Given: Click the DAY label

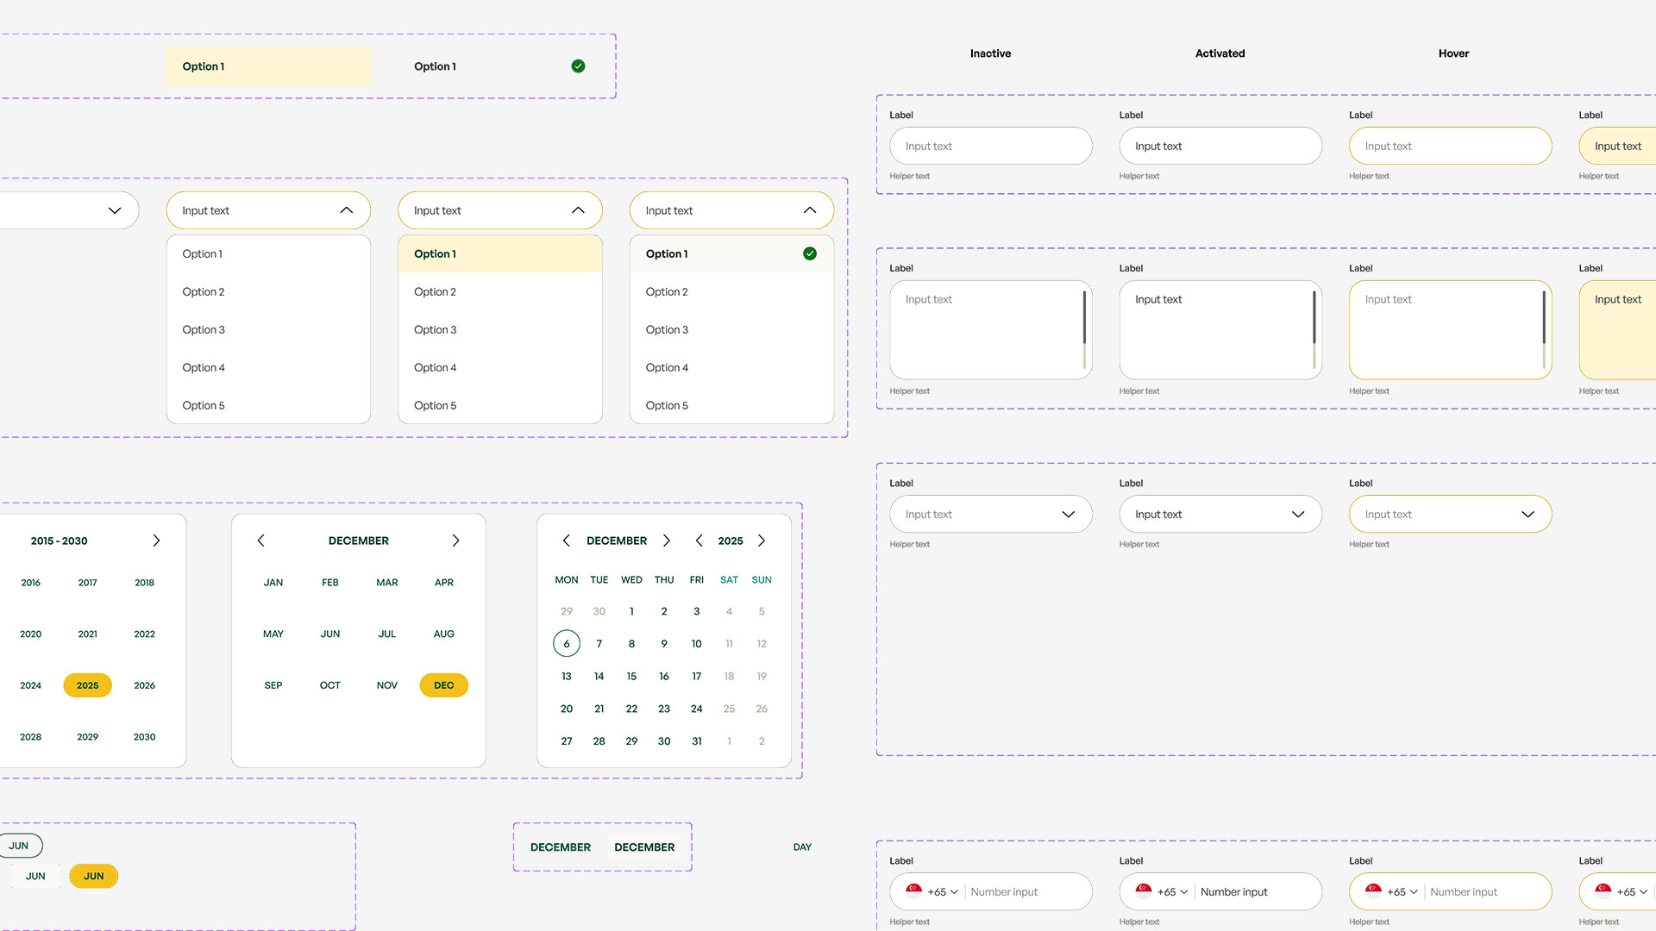Looking at the screenshot, I should click(802, 847).
